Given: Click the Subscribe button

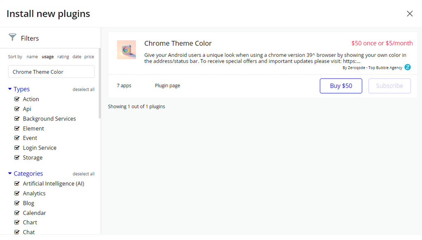Looking at the screenshot, I should pos(389,86).
